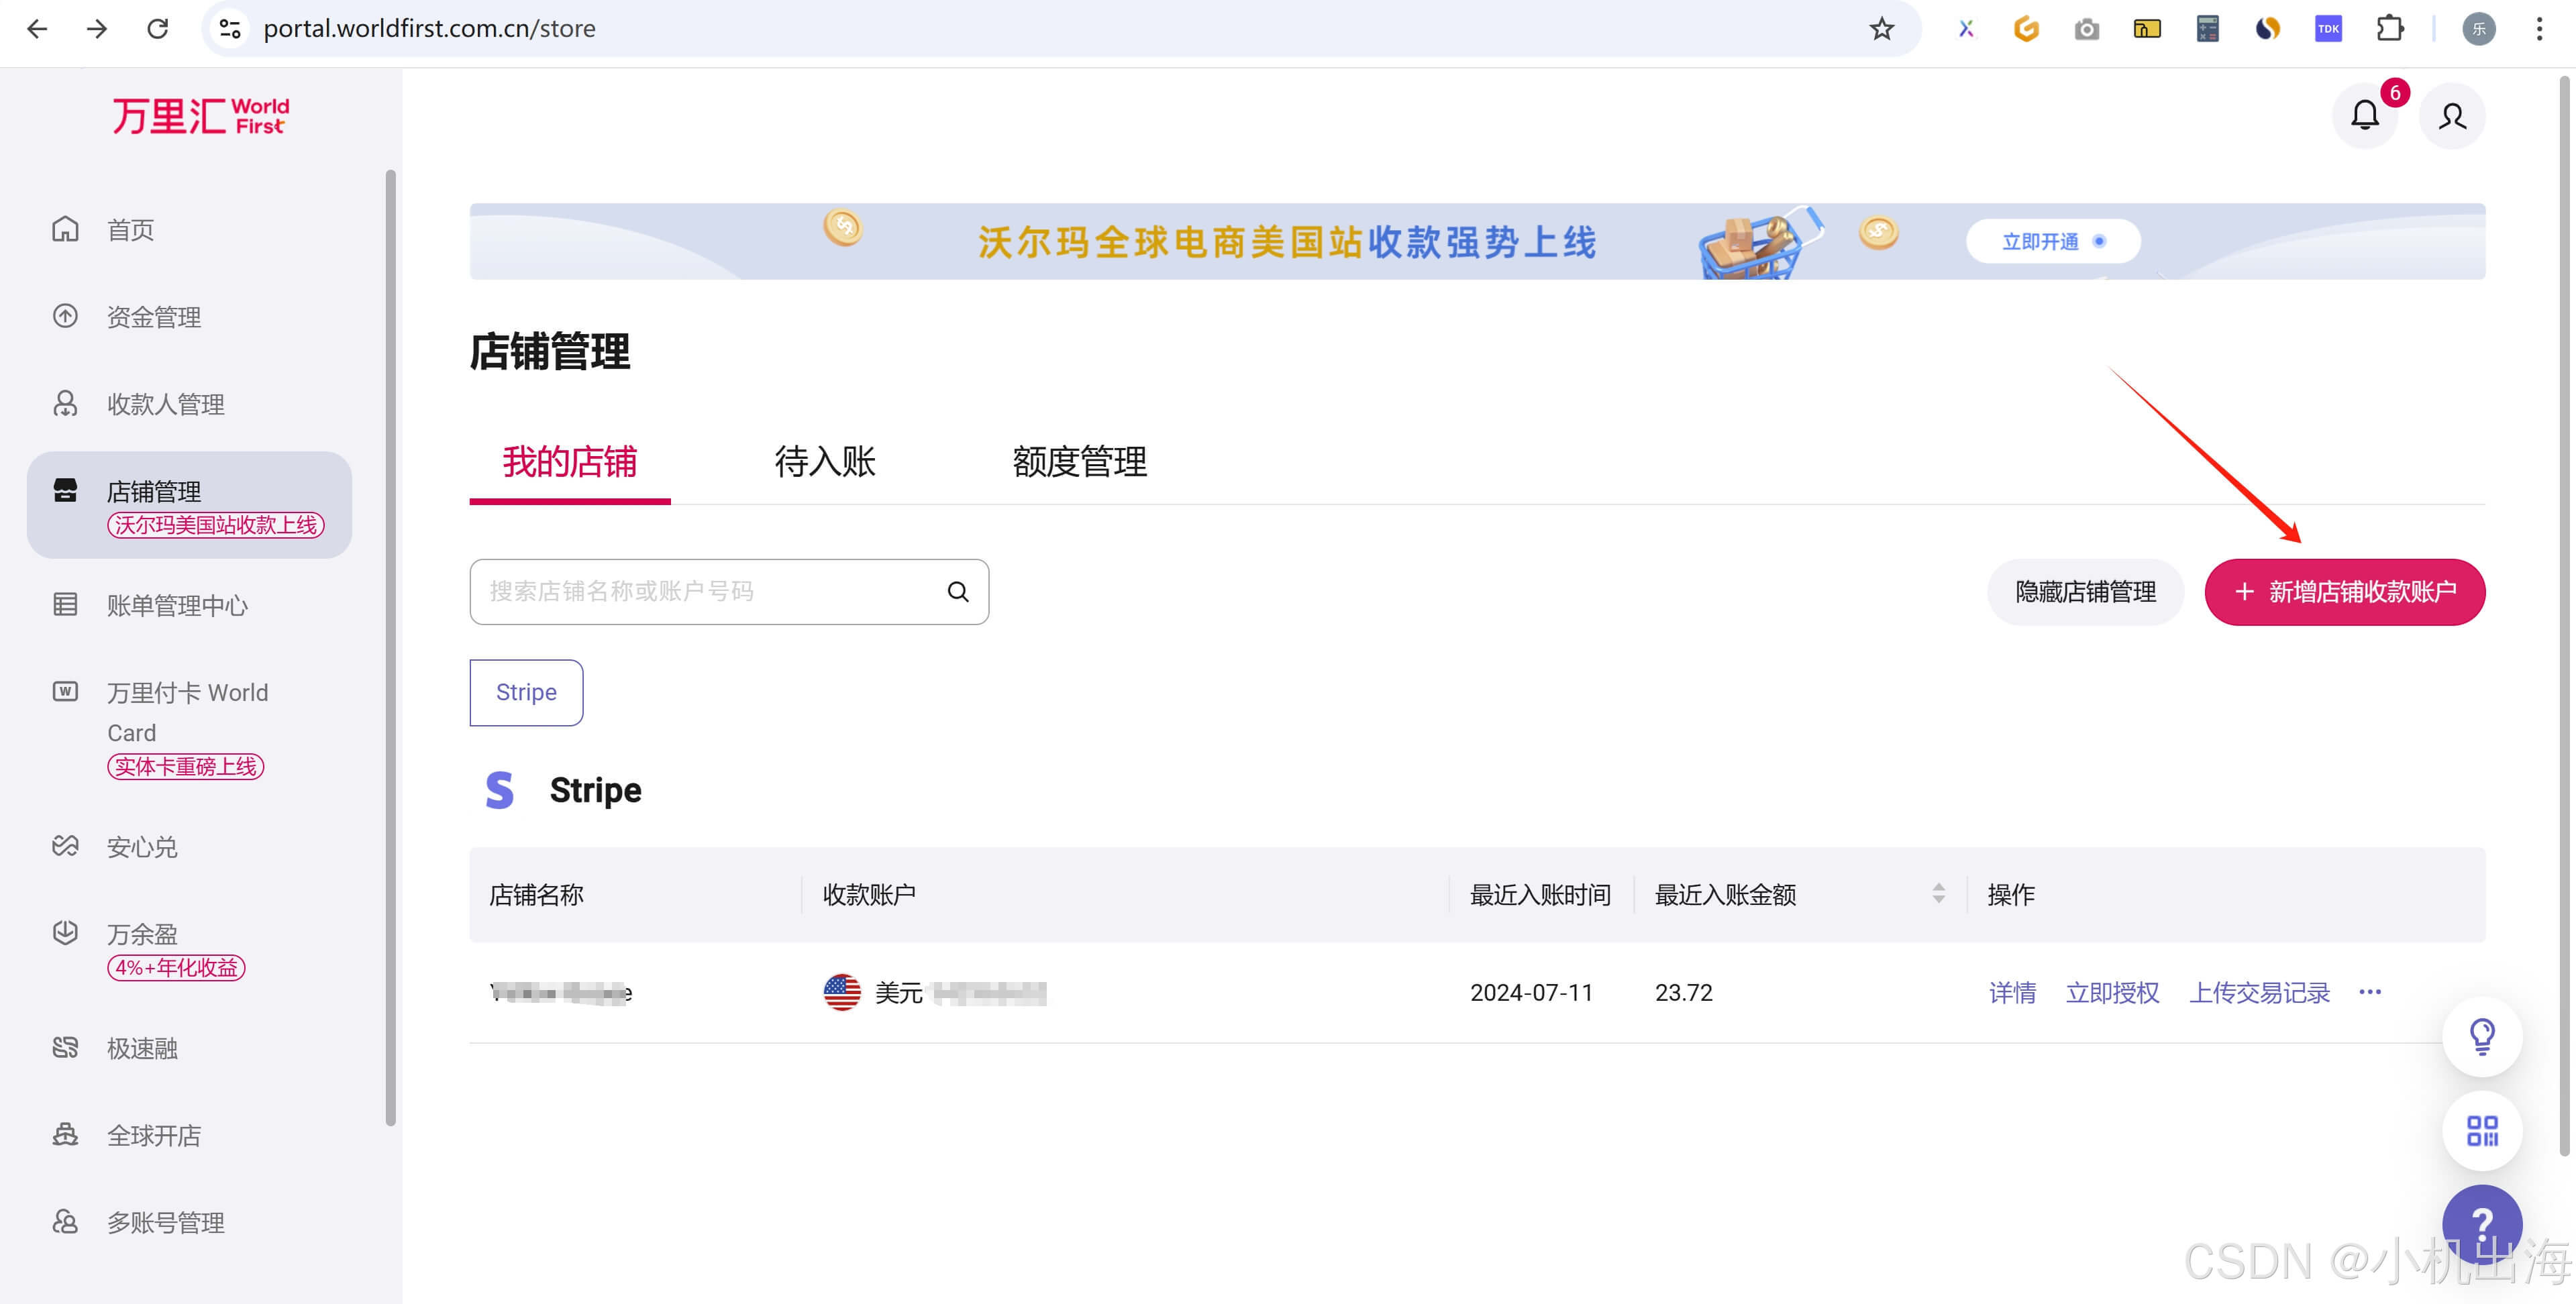
Task: Click the 立即授权 link
Action: click(2112, 992)
